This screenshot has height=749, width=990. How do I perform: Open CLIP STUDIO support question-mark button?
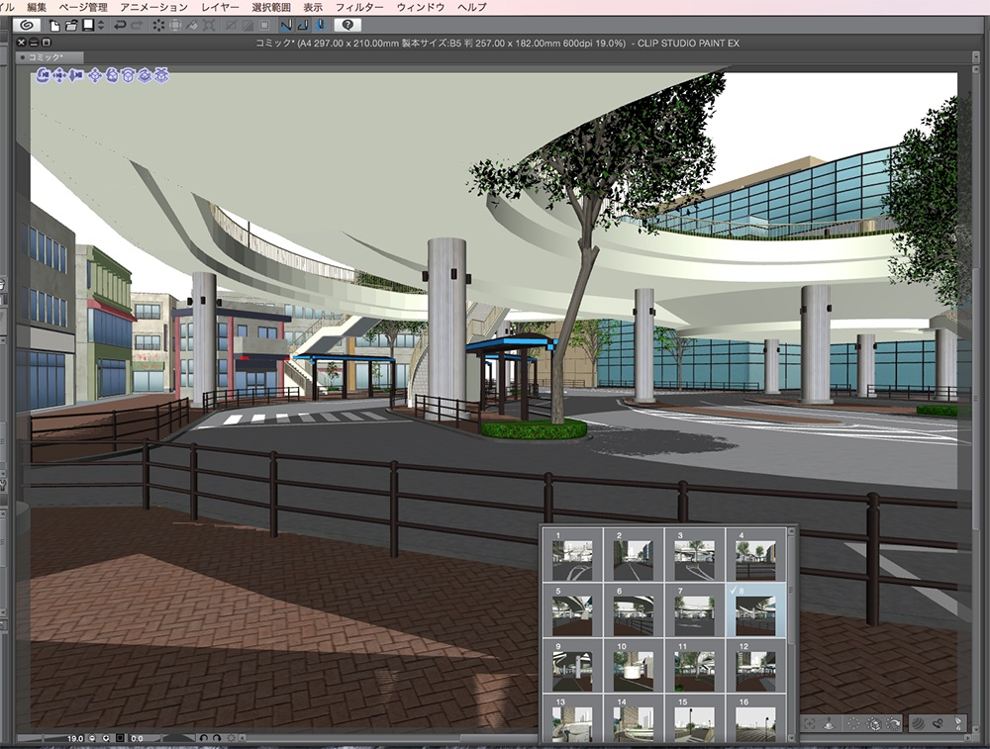pyautogui.click(x=347, y=26)
